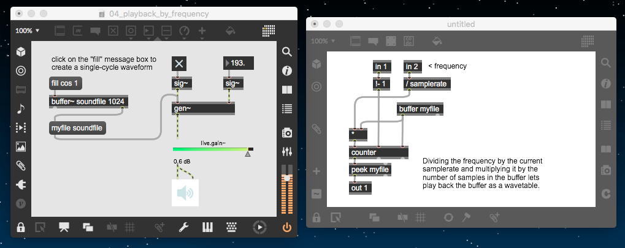Image resolution: width=625 pixels, height=248 pixels.
Task: Click the '< frequency' comment text
Action: (447, 66)
